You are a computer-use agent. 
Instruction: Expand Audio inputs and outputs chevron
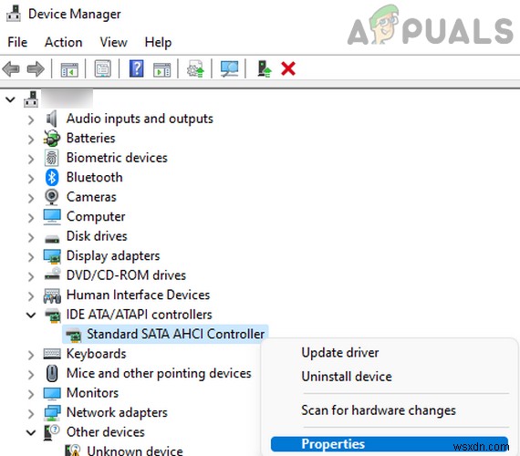click(31, 119)
